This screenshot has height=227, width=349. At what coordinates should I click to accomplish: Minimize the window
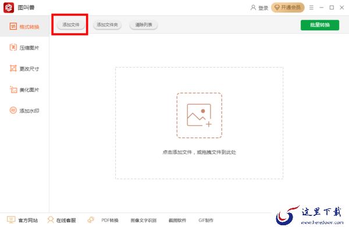[322, 8]
